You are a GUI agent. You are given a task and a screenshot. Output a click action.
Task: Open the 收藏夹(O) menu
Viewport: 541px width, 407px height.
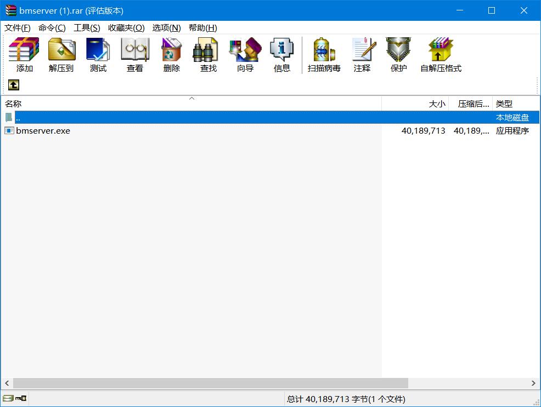tap(126, 27)
